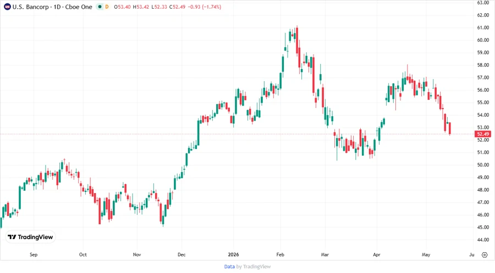Click the 58.00 price axis label
495x273 pixels.
(x=483, y=65)
